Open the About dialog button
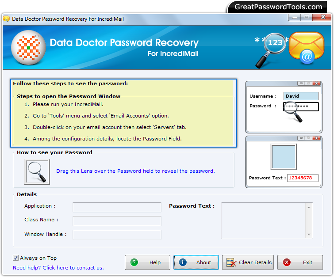The width and height of the screenshot is (334, 277). coord(196,262)
